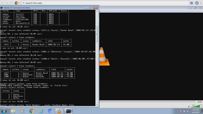The image size is (203, 114).
Task: Open Google Chrome from taskbar
Action: [31, 111]
